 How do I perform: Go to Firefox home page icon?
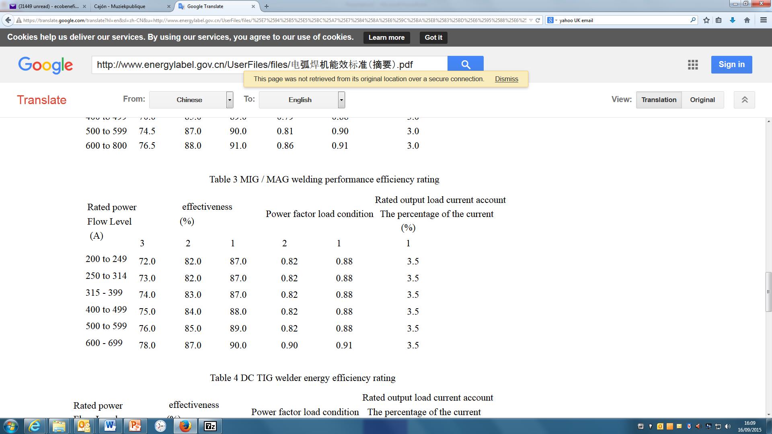coord(747,20)
